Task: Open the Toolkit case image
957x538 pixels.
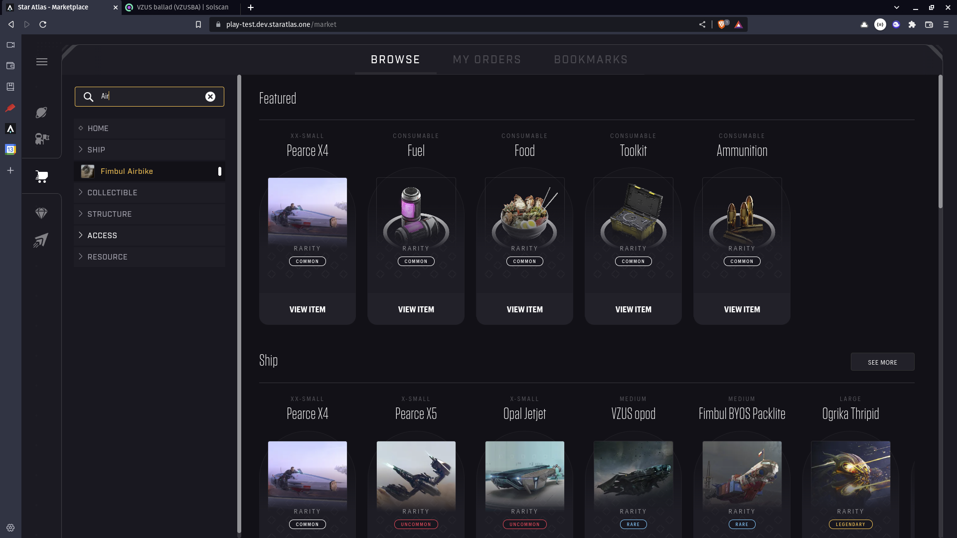Action: (634, 214)
